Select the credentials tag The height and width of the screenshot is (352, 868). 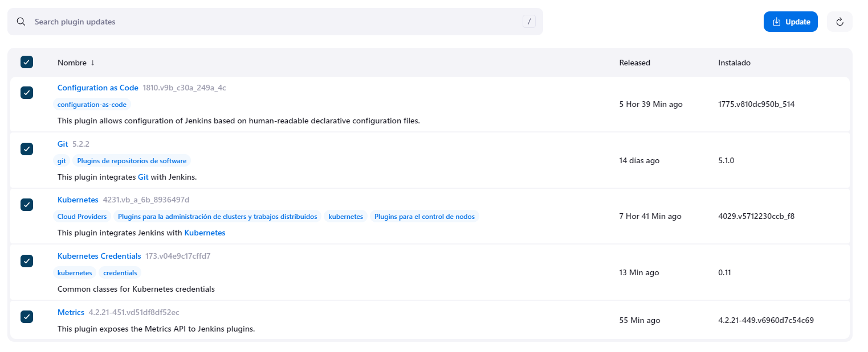tap(120, 273)
